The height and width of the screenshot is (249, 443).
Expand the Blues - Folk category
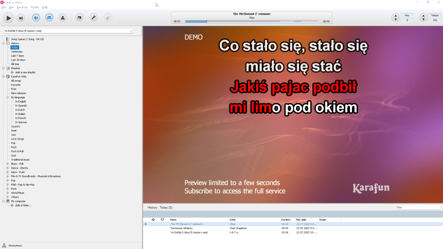point(7,164)
